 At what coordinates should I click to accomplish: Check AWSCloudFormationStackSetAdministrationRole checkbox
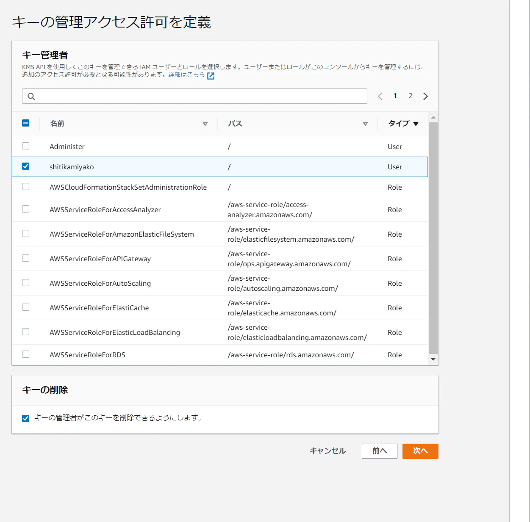click(26, 187)
